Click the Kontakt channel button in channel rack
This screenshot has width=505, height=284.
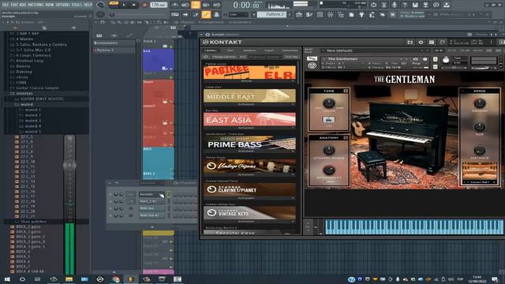click(x=151, y=195)
